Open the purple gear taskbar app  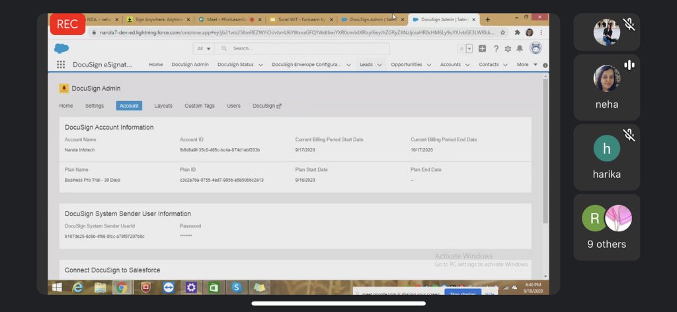tap(191, 288)
